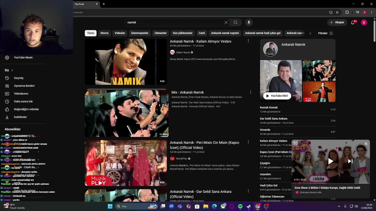This screenshot has width=376, height=211.
Task: Click the search magnifier button
Action: coord(236,23)
